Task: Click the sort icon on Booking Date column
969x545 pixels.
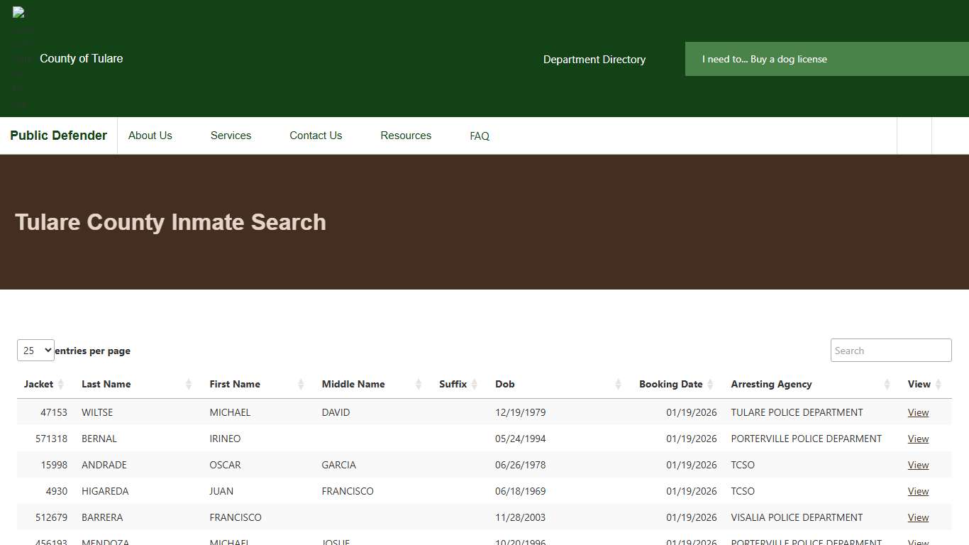Action: point(711,384)
